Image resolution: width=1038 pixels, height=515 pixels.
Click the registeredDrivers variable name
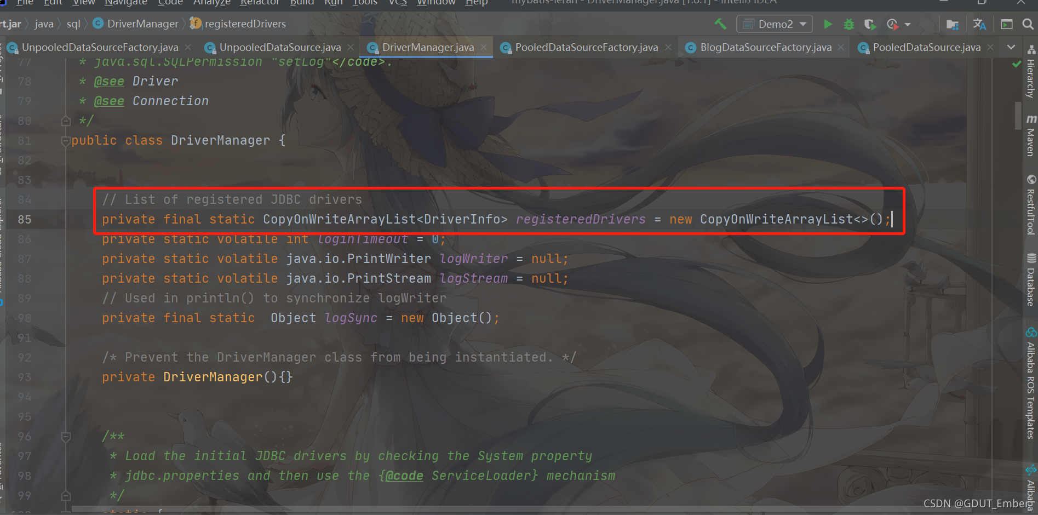click(x=581, y=220)
